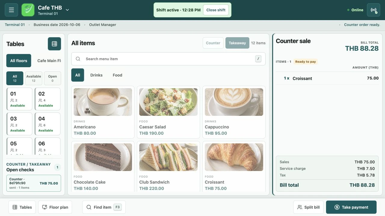The image size is (385, 216).
Task: Expand the Cafe THB terminal dropdown chevron
Action: click(x=67, y=10)
